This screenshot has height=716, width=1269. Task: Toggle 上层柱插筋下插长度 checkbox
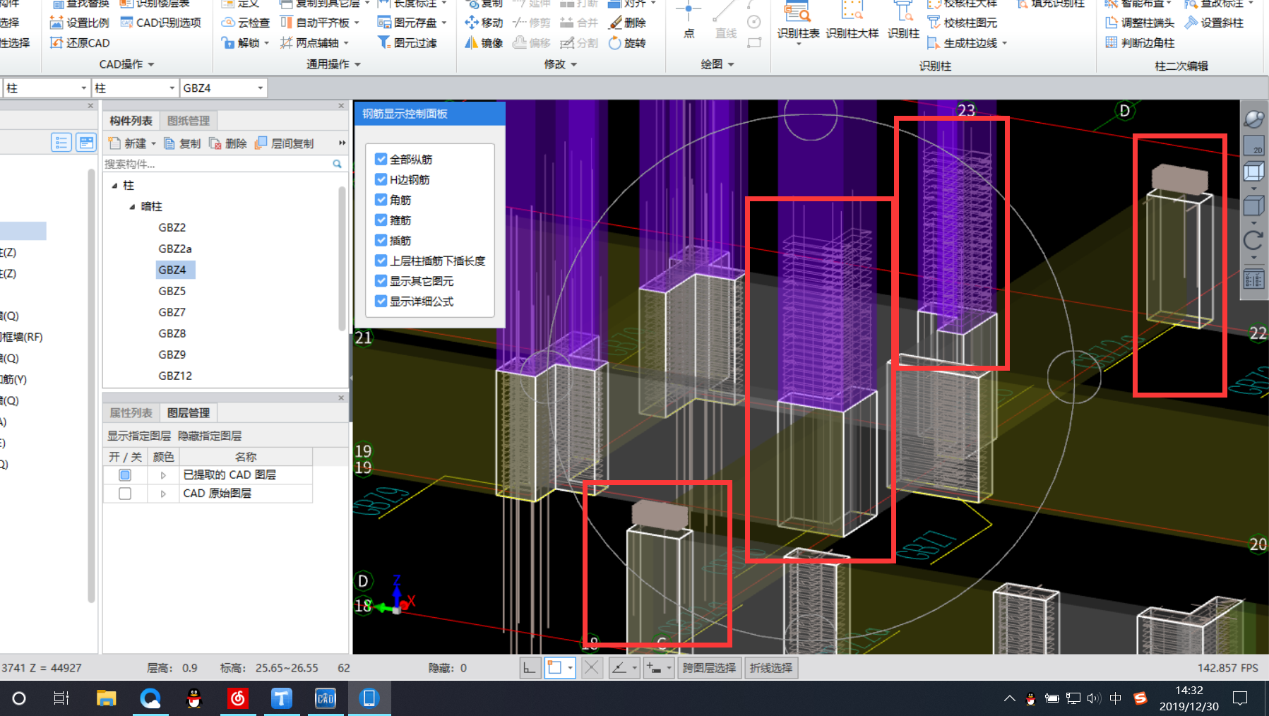click(x=381, y=261)
